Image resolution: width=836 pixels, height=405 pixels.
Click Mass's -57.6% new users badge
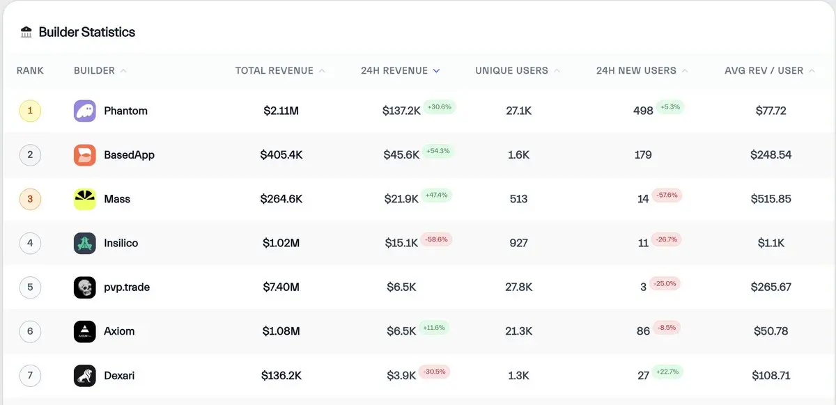[667, 195]
